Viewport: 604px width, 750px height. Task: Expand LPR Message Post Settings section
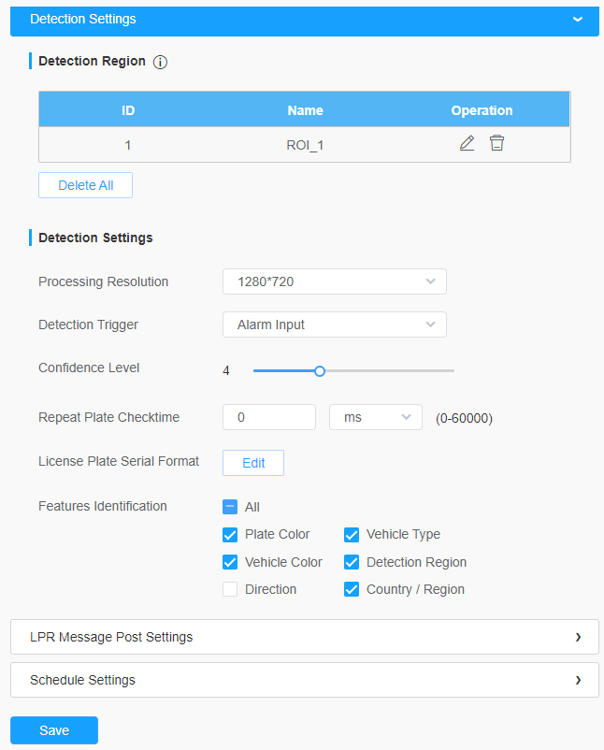pyautogui.click(x=304, y=637)
